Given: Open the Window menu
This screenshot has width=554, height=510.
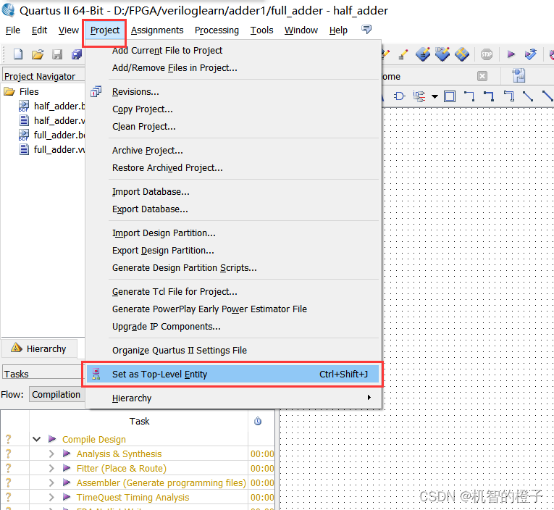Looking at the screenshot, I should 301,30.
